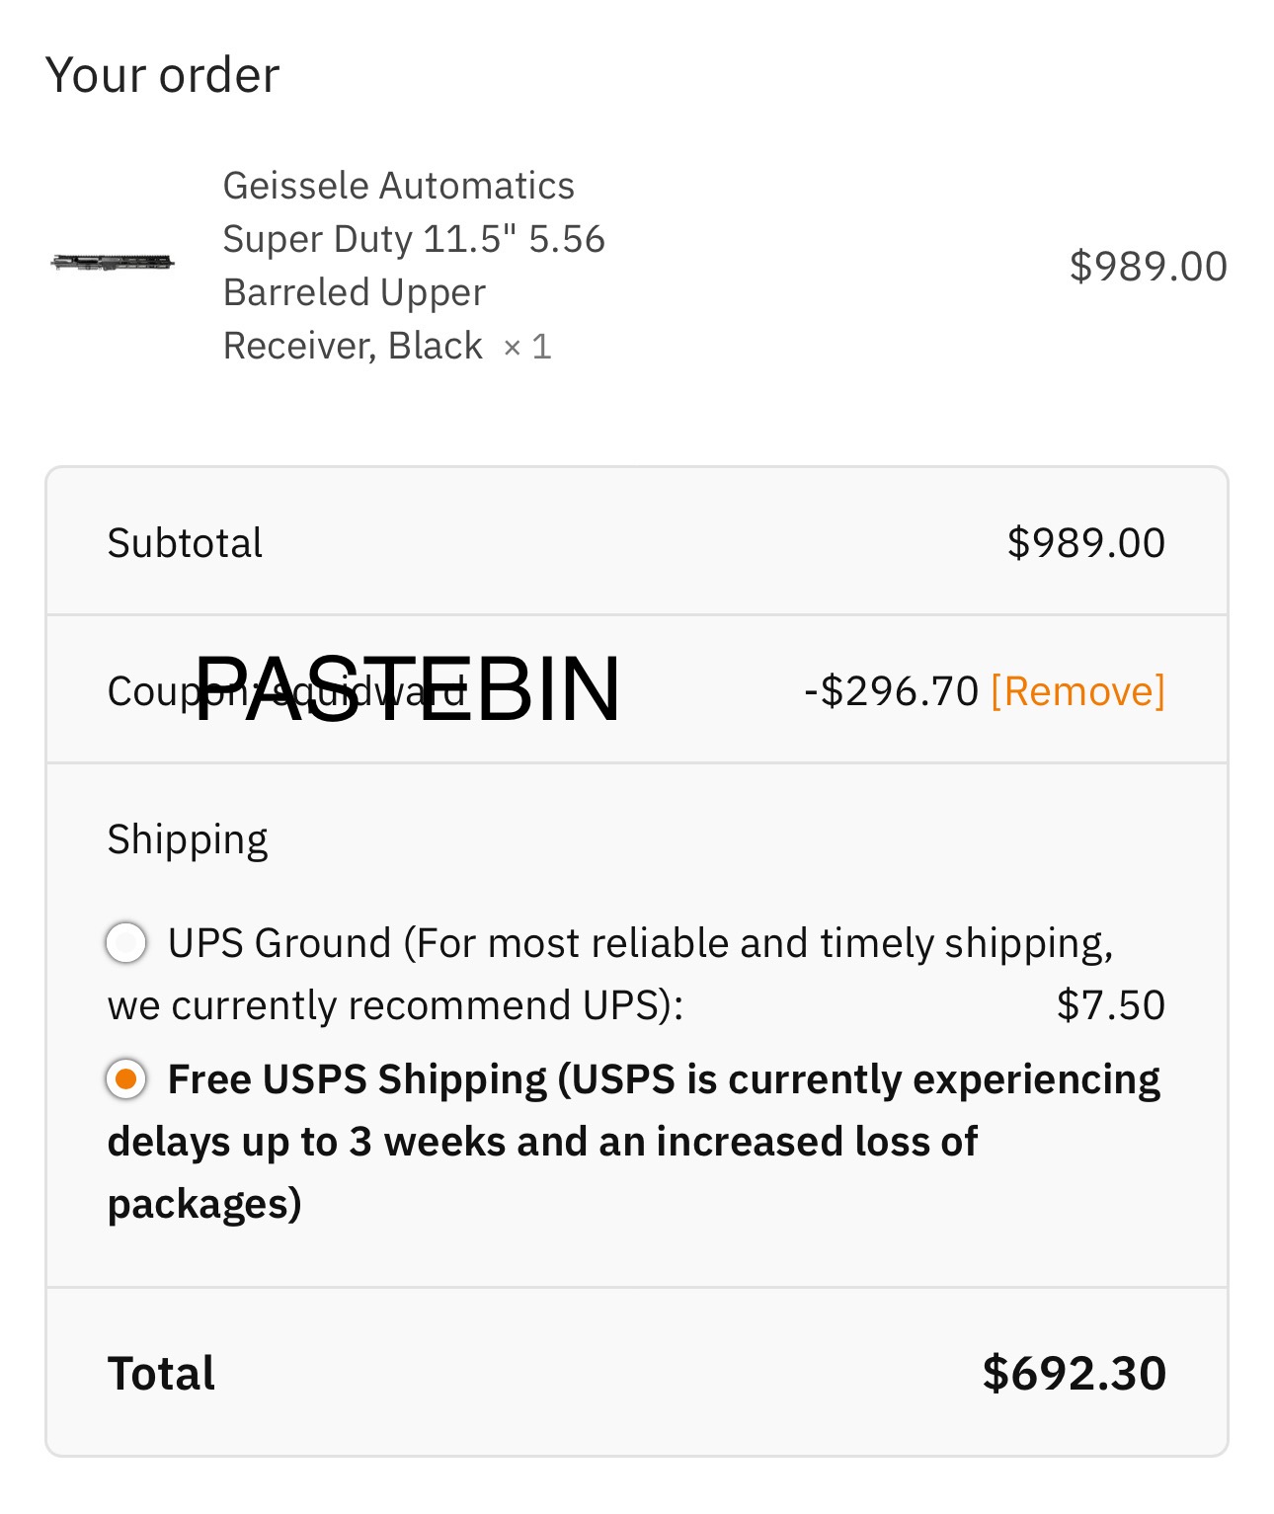Click the $692.30 total amount

point(1075,1373)
